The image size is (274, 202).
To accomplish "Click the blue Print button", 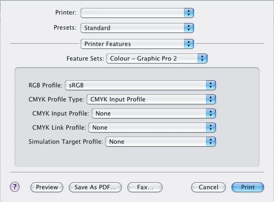I will point(248,187).
